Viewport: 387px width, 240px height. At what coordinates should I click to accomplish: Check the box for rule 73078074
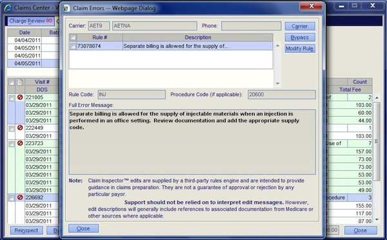(x=74, y=46)
